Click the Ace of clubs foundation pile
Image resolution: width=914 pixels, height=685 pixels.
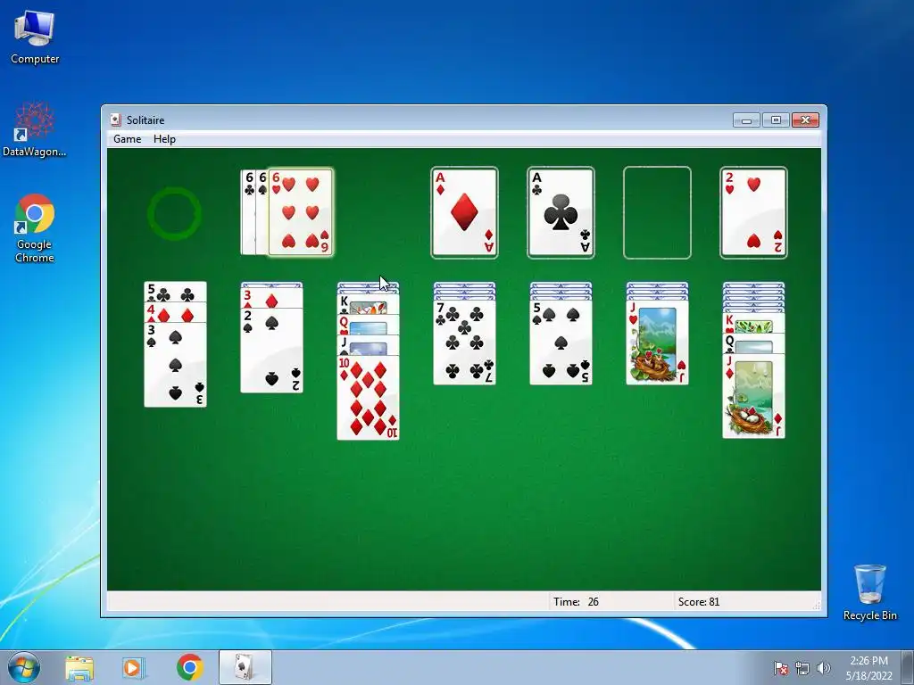pos(561,212)
